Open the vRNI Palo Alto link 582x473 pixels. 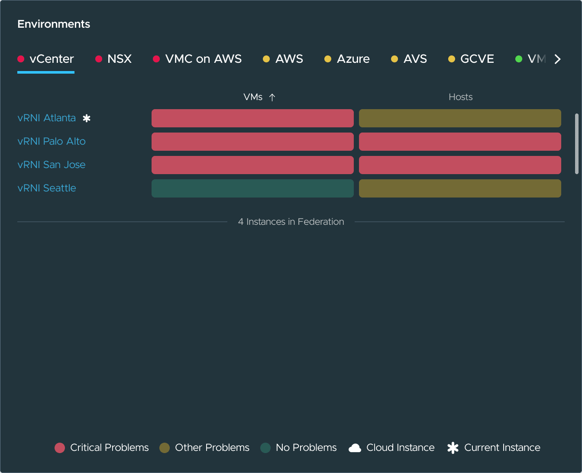click(x=52, y=141)
